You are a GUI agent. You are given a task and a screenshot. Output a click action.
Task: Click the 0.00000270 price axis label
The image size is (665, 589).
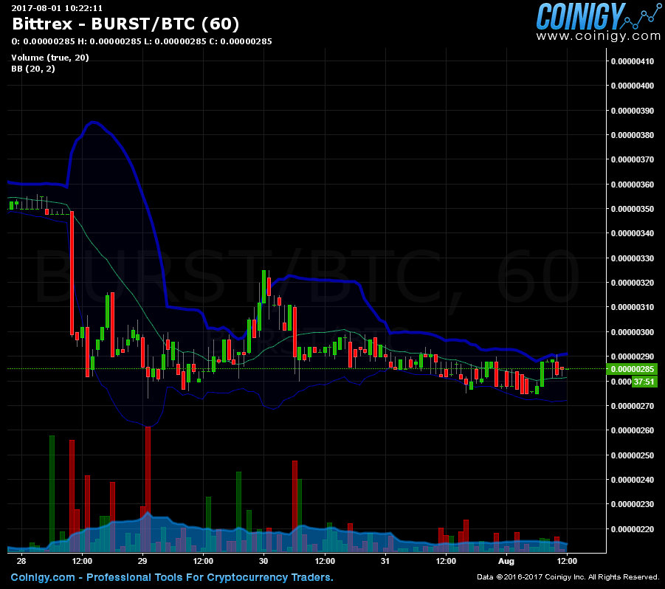[633, 406]
